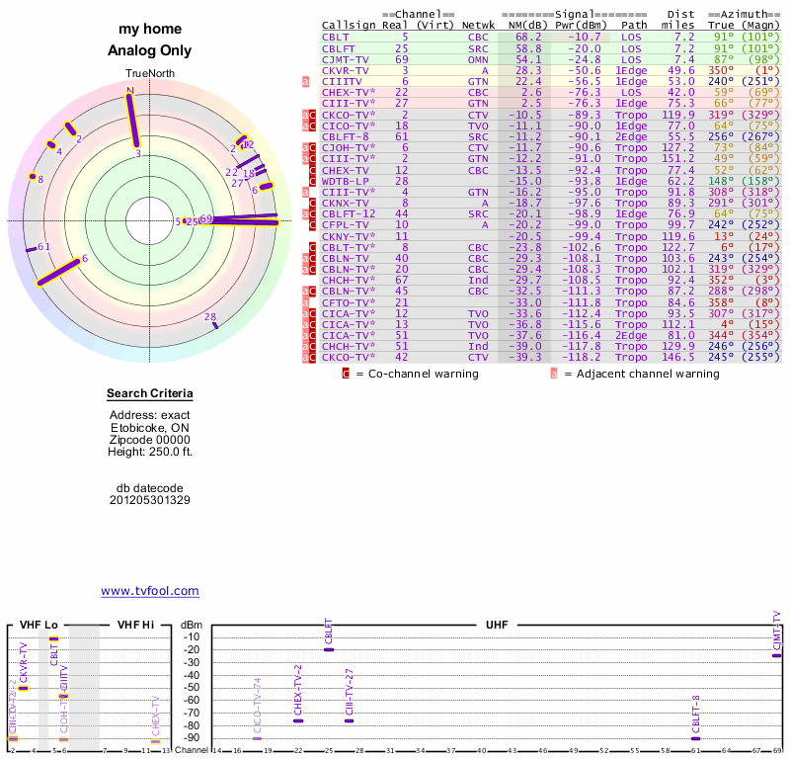Screen dimensions: 790x759
Task: Click the red co-channel warning legend icon
Action: pos(346,374)
